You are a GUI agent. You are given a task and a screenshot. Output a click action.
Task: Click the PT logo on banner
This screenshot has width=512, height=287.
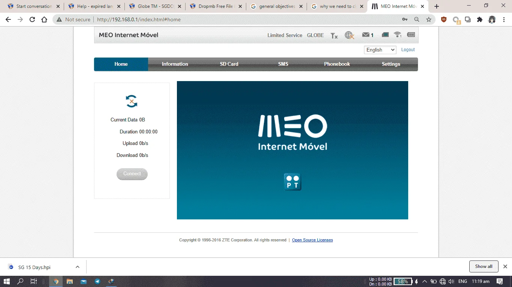click(x=292, y=182)
